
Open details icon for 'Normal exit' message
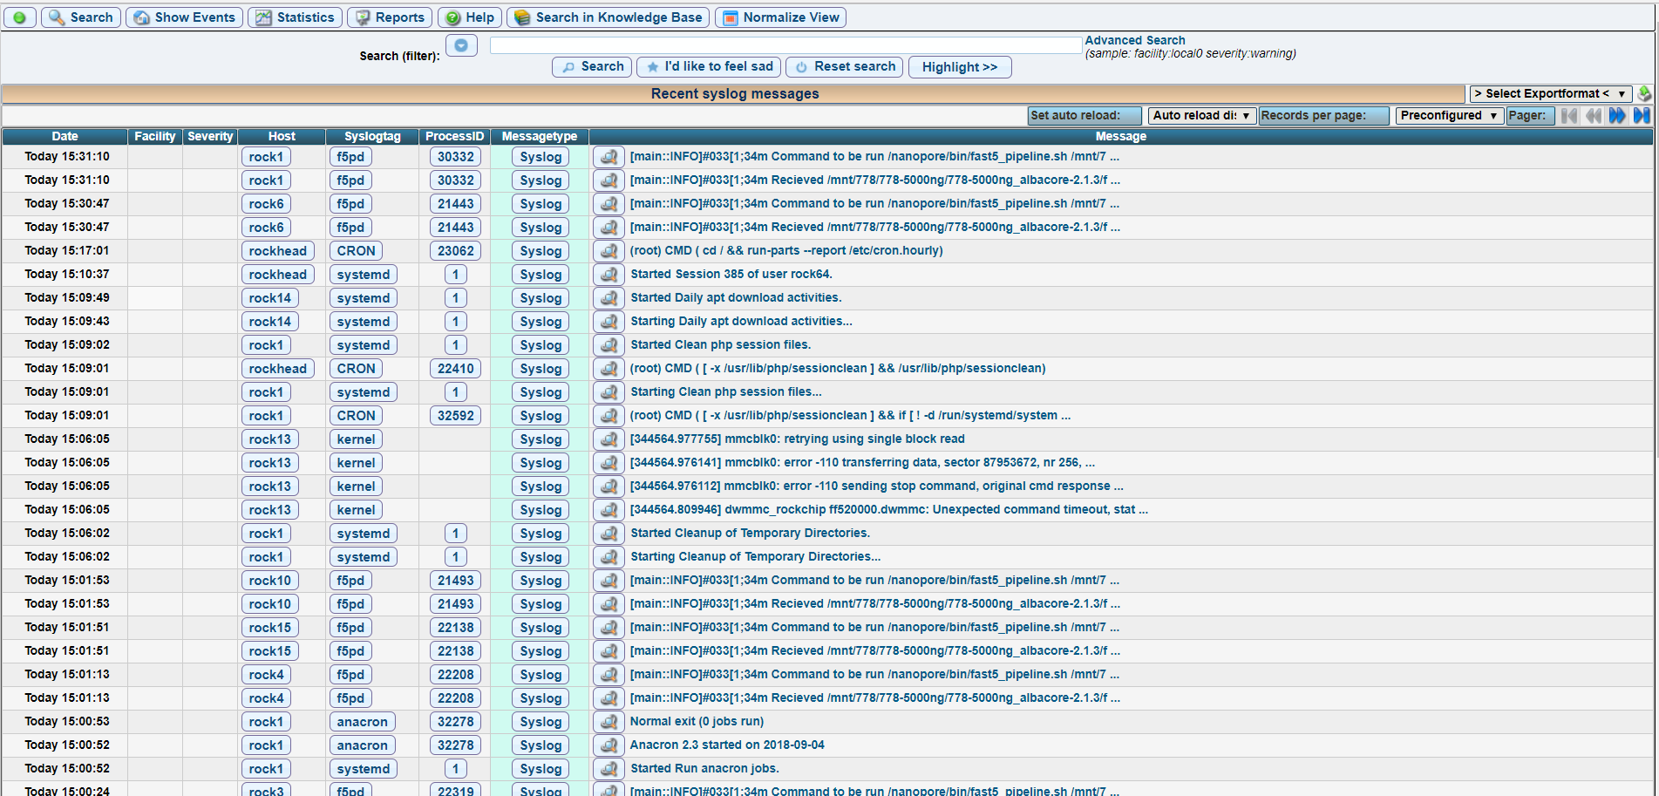pos(609,722)
